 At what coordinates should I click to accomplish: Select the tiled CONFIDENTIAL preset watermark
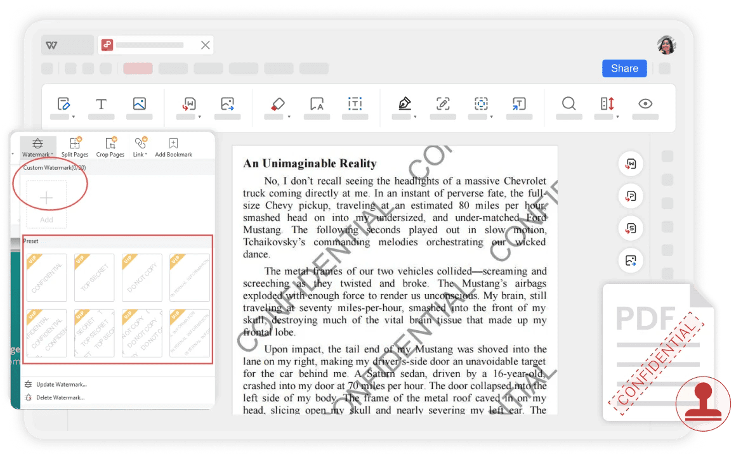coord(46,333)
